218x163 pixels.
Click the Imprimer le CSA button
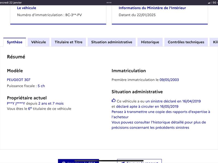pyautogui.click(x=78, y=161)
